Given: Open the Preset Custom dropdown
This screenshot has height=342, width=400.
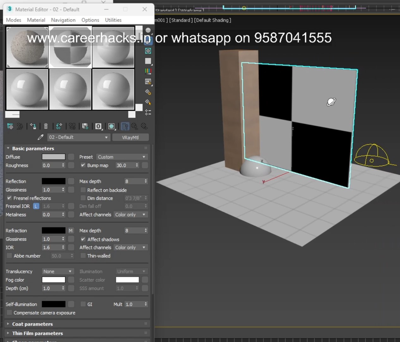Looking at the screenshot, I should (122, 157).
